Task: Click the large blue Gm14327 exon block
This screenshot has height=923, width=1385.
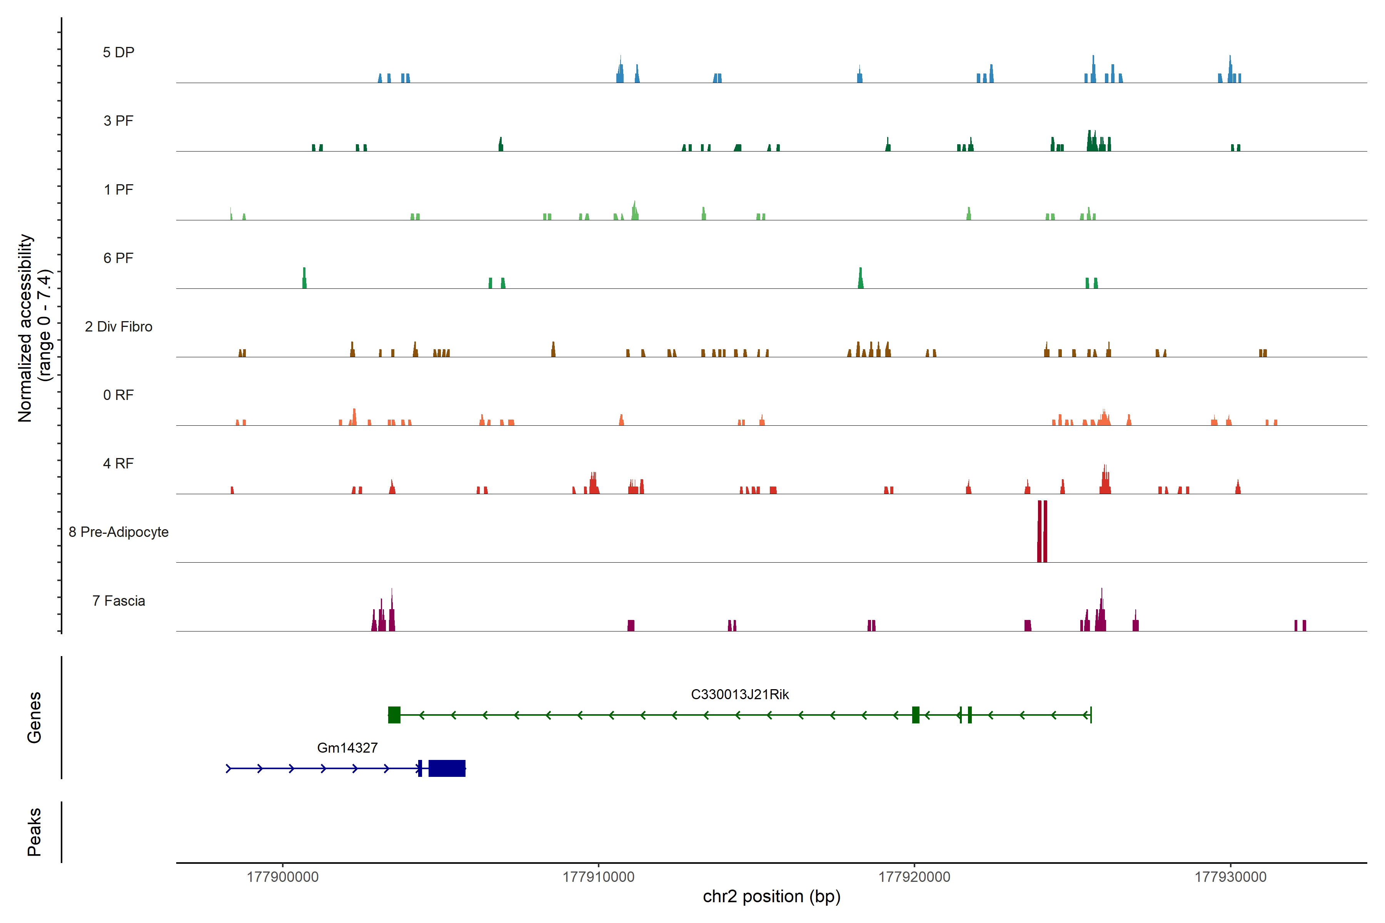Action: point(447,768)
